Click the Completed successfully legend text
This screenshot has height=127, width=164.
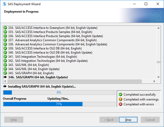[140, 95]
